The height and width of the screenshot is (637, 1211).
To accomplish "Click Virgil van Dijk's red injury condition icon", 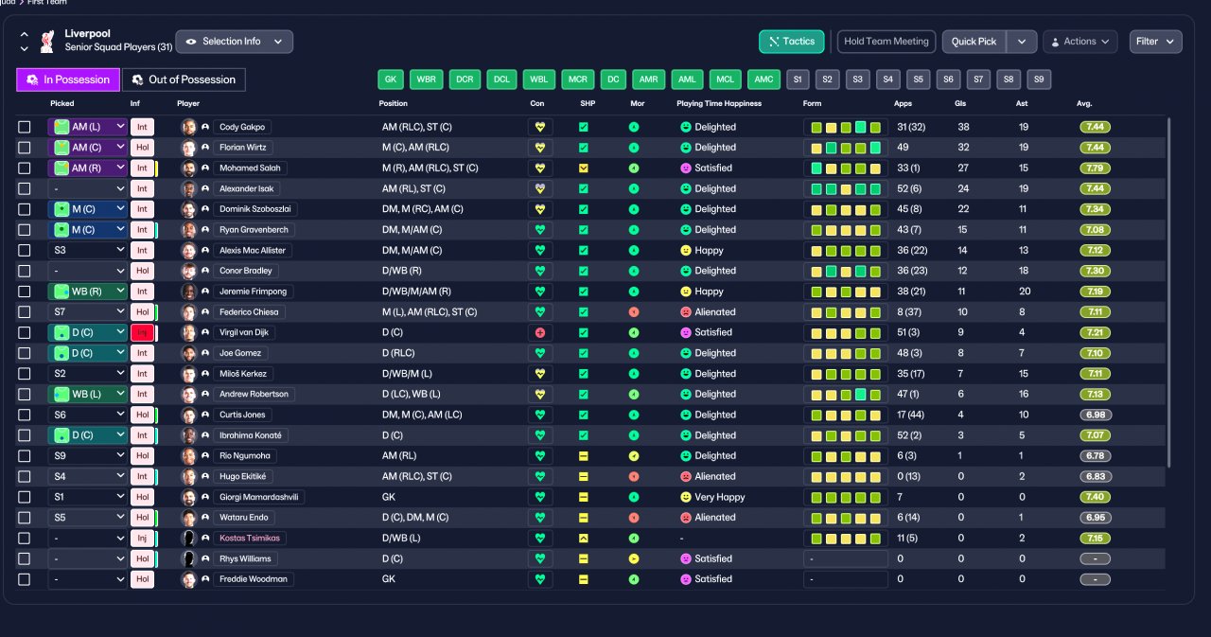I will (x=540, y=332).
